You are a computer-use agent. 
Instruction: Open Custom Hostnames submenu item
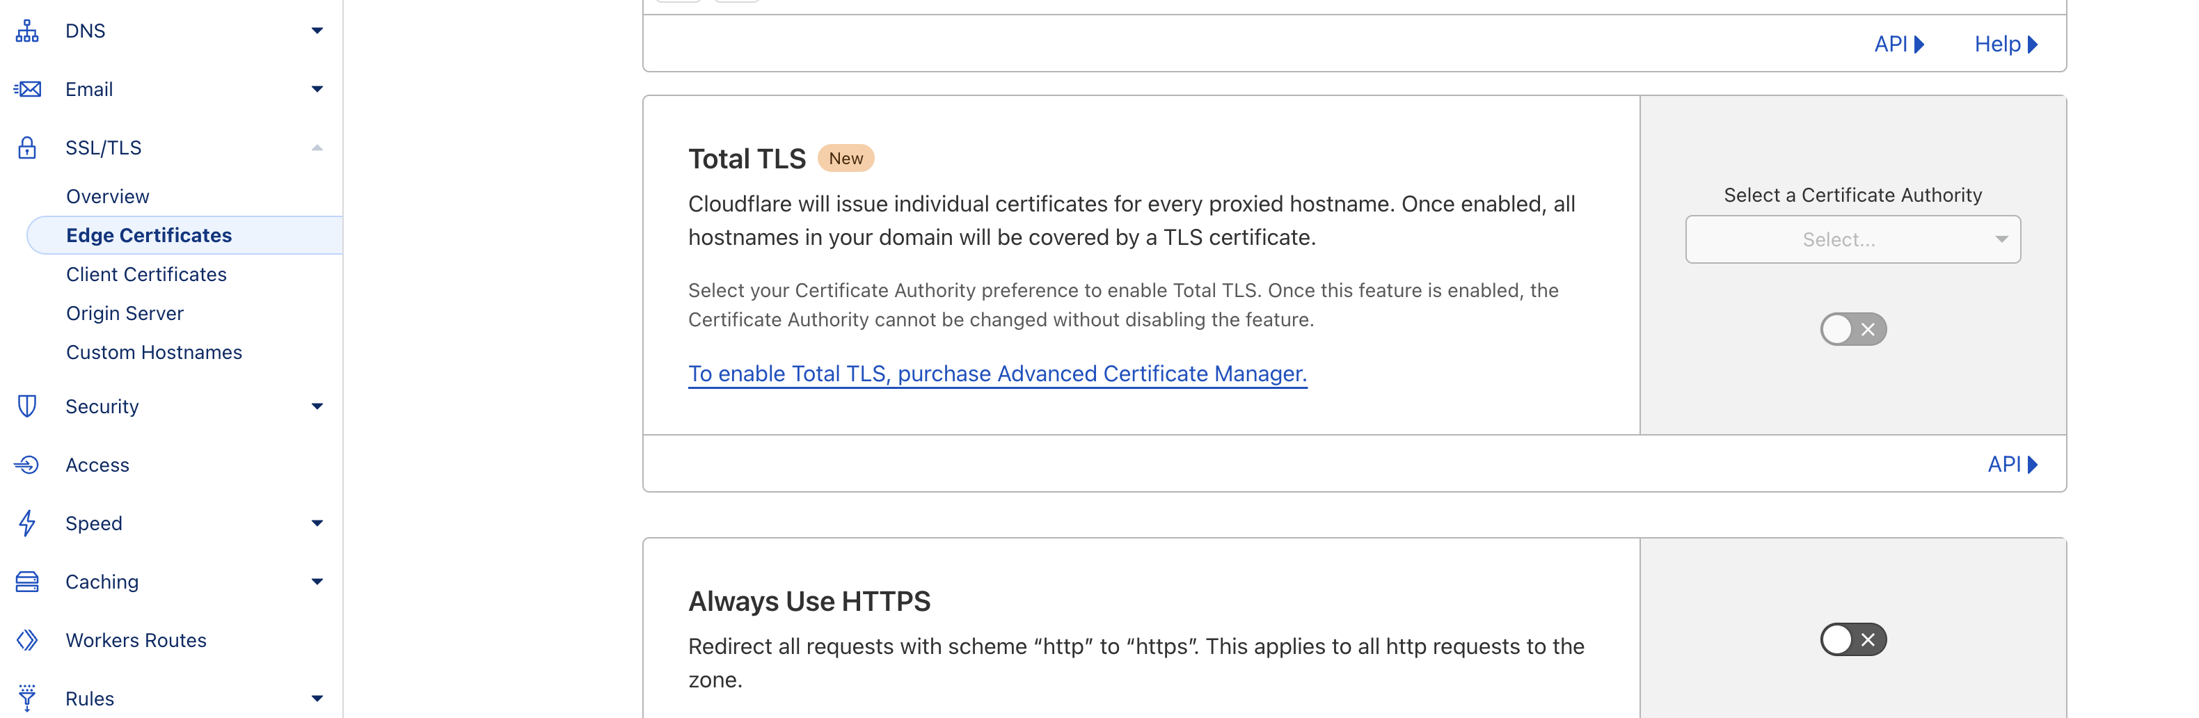point(154,353)
